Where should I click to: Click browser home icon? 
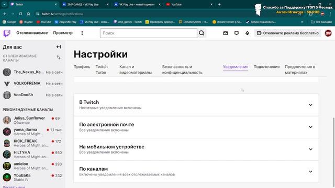click(28, 14)
